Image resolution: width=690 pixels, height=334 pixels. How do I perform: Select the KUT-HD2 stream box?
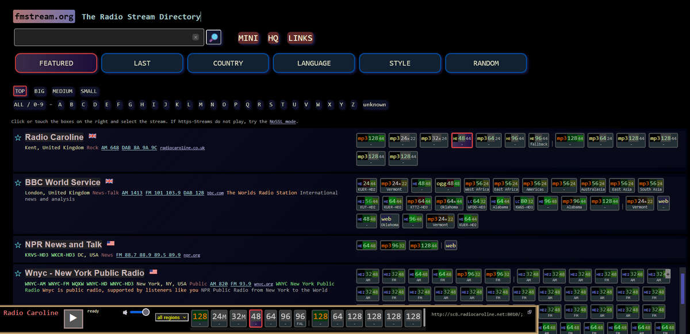pyautogui.click(x=367, y=203)
